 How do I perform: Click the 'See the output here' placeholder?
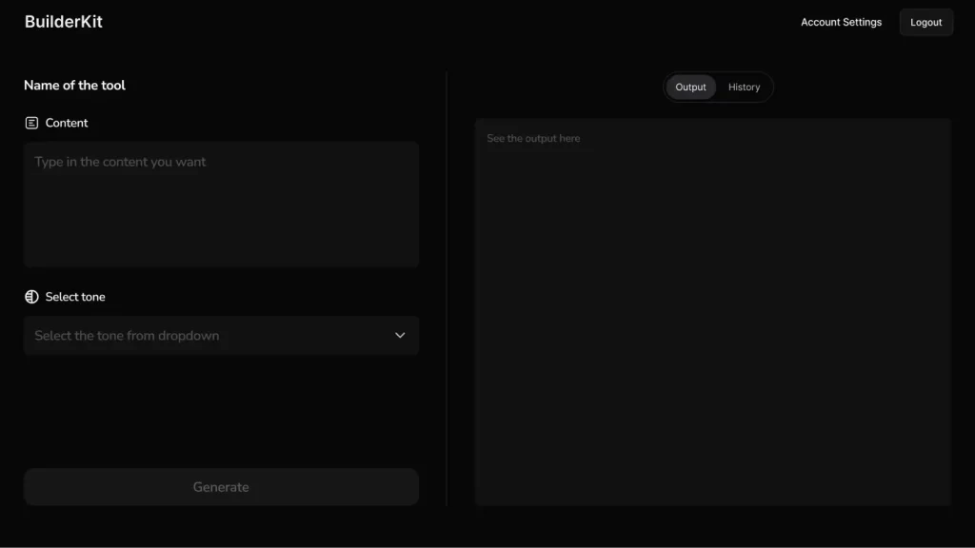point(534,138)
